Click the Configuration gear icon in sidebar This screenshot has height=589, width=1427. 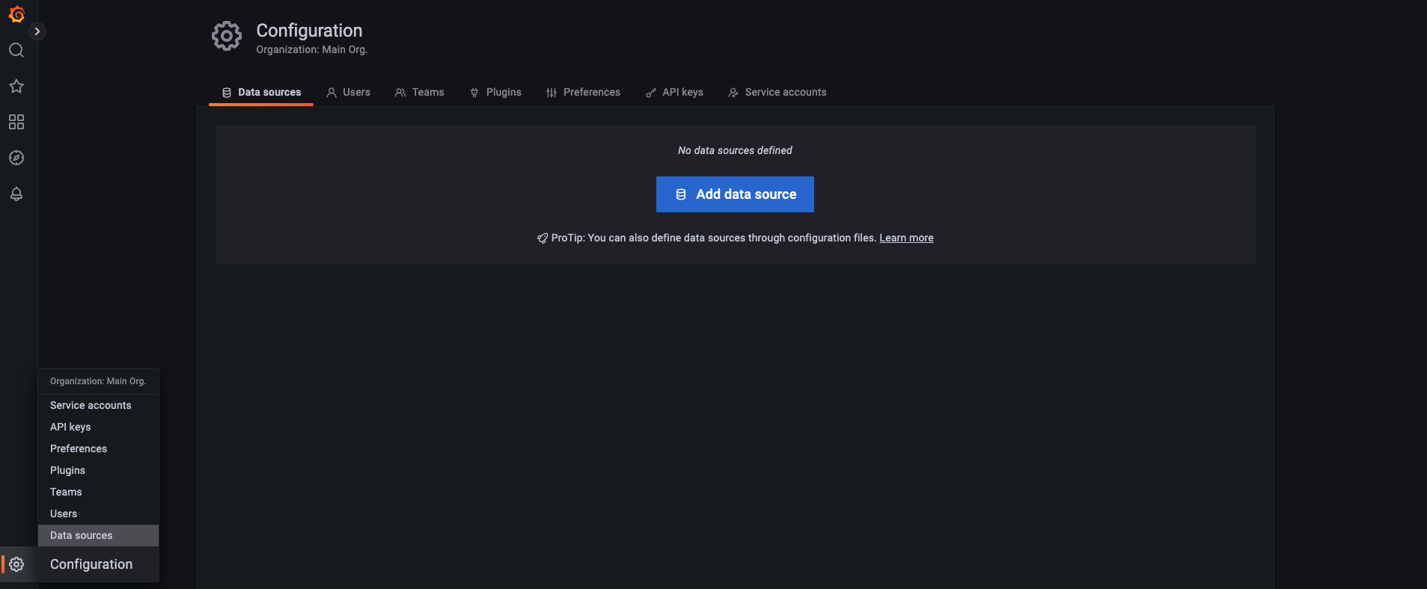tap(16, 564)
